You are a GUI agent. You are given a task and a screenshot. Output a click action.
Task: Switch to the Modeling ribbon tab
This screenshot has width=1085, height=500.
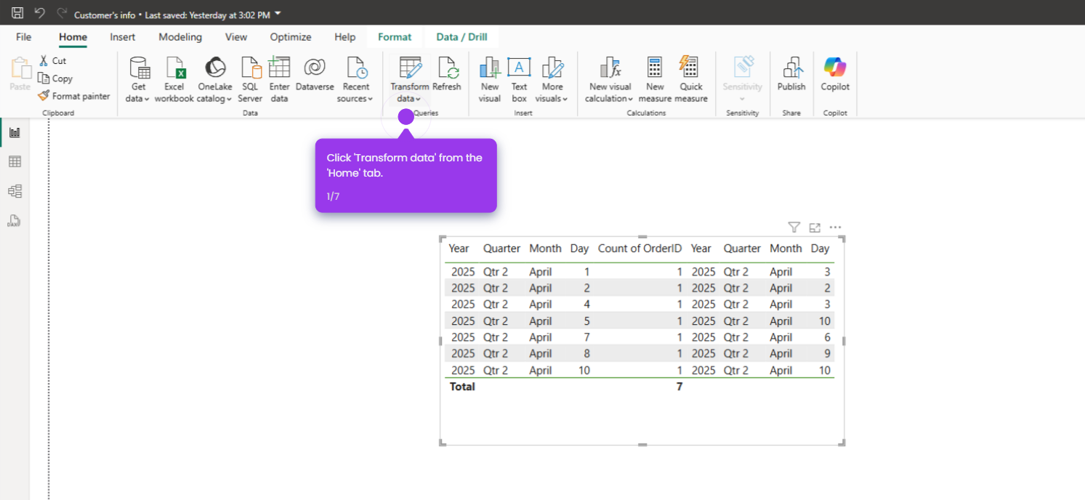(180, 37)
